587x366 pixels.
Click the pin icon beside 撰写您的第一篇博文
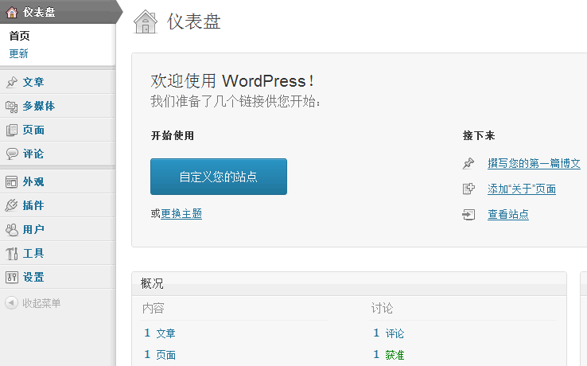point(468,163)
